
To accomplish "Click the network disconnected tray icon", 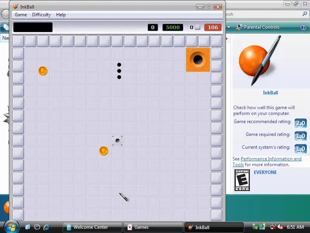I will pos(273,227).
